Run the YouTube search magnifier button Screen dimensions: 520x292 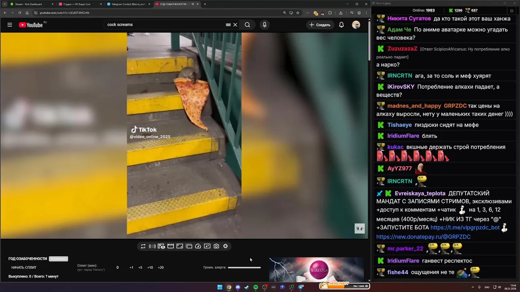click(x=247, y=25)
